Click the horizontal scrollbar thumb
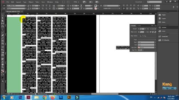Image resolution: width=179 pixels, height=100 pixels. (105, 94)
